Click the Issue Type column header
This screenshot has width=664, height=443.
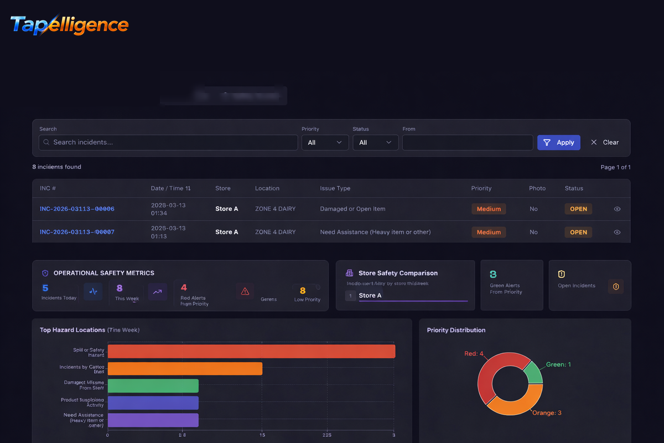(x=335, y=188)
